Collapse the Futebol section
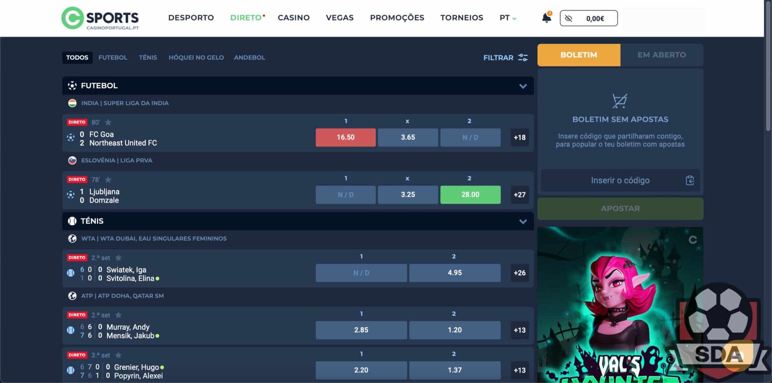 (x=523, y=86)
